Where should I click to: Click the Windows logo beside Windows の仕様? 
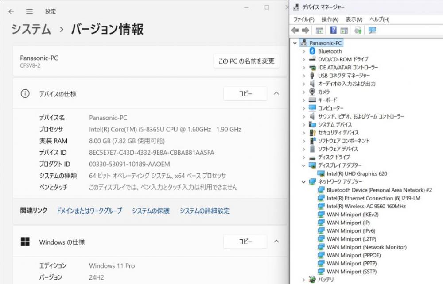25,242
